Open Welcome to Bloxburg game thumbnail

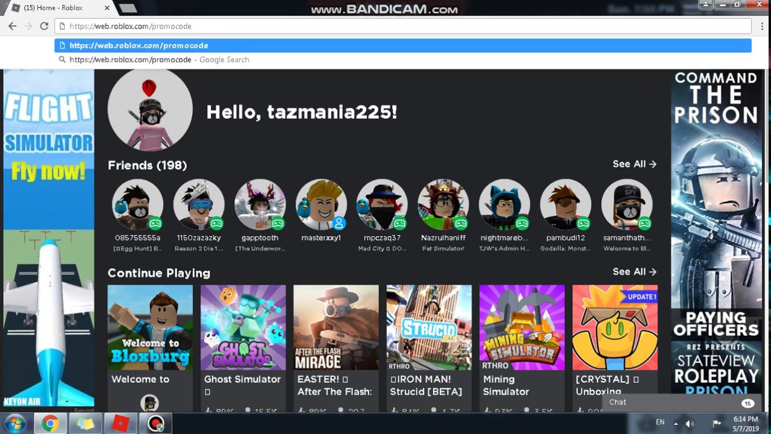[150, 327]
